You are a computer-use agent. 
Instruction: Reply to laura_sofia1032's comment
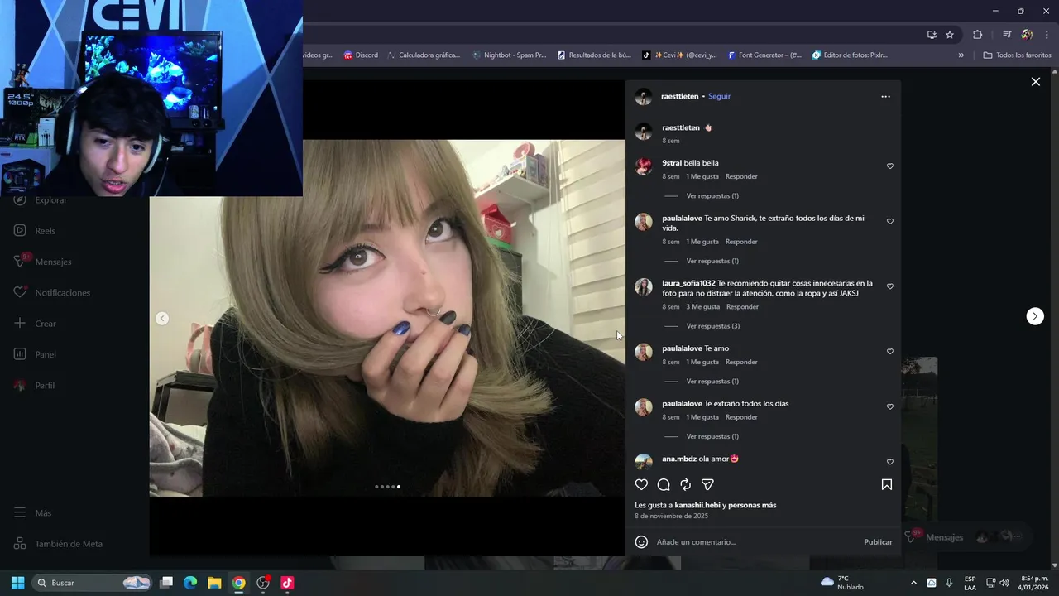tap(742, 307)
